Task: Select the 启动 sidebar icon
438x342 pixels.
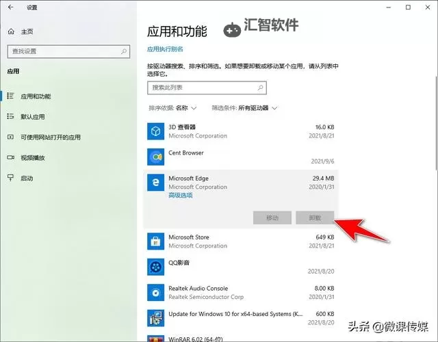Action: click(10, 178)
